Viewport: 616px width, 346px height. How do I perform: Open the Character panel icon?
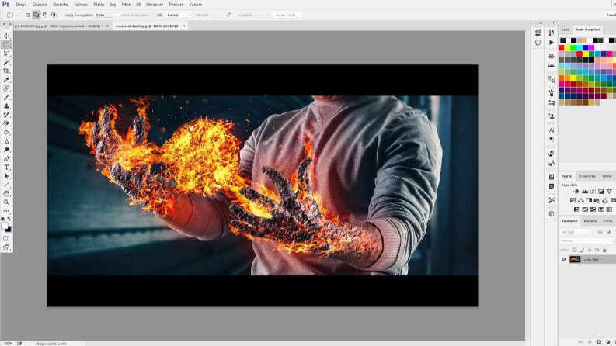coord(552,130)
